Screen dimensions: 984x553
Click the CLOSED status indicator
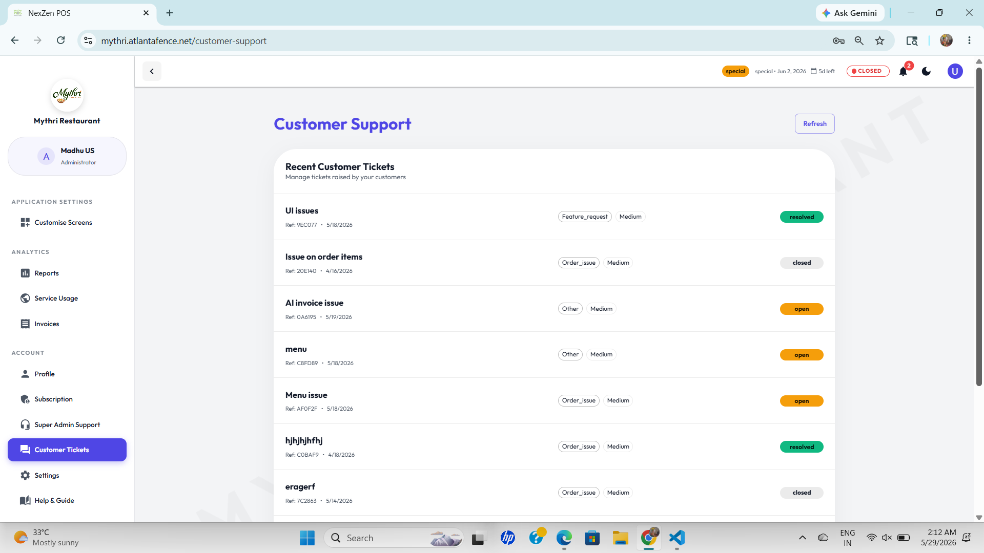868,71
